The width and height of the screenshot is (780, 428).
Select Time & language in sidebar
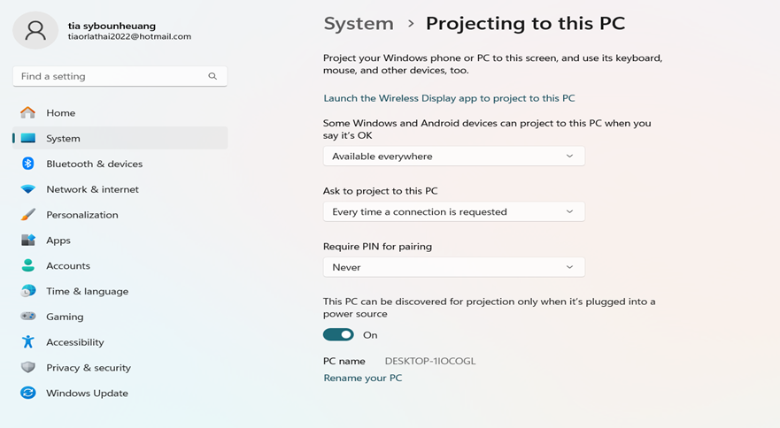87,291
